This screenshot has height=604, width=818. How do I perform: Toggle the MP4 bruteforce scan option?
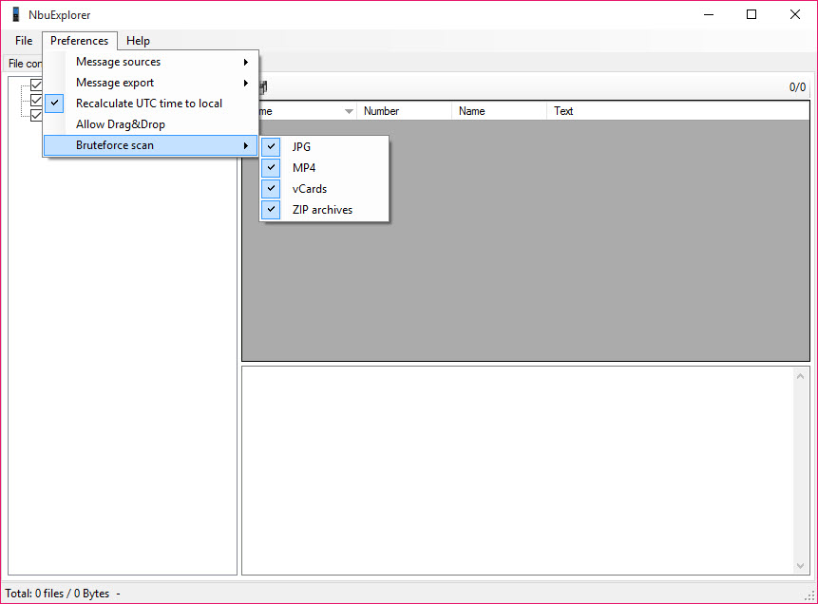pos(303,168)
